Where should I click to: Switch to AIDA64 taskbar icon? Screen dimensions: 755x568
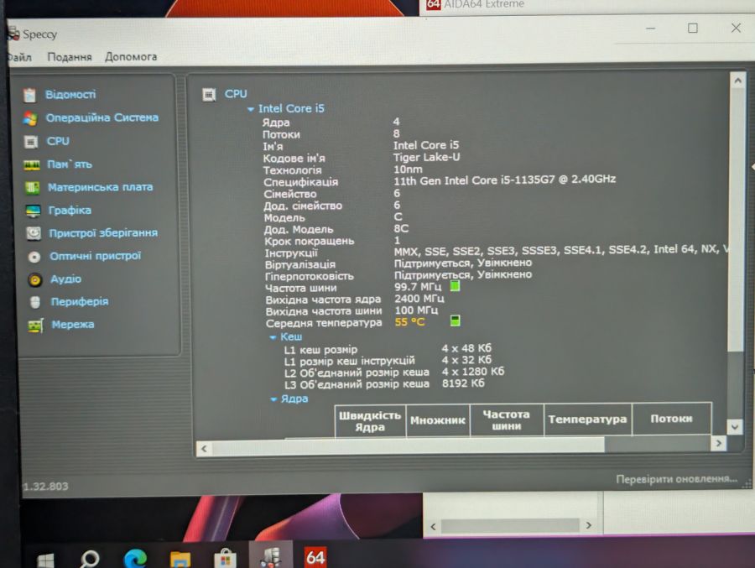[315, 557]
